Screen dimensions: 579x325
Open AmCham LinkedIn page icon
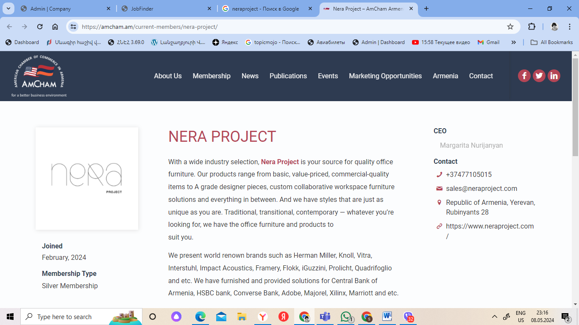[x=554, y=76]
